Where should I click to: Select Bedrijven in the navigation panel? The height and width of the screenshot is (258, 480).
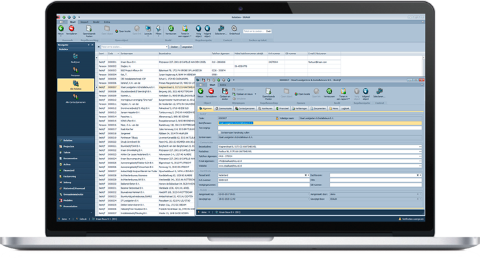(x=75, y=58)
